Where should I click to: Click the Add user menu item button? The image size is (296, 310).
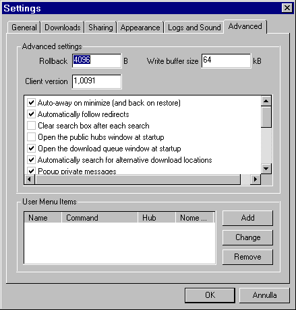coord(247,218)
